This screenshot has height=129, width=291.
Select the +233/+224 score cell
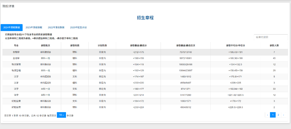pos(138,107)
